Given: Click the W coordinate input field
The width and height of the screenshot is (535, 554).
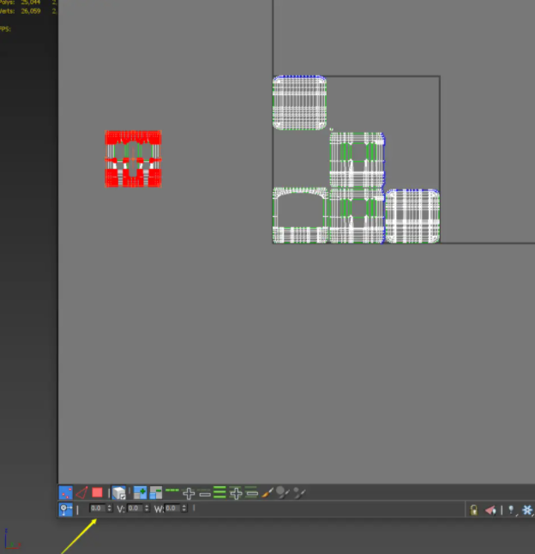Looking at the screenshot, I should (172, 509).
